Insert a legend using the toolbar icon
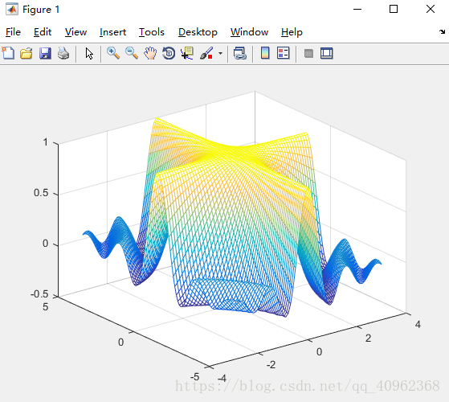The image size is (449, 402). tap(284, 53)
